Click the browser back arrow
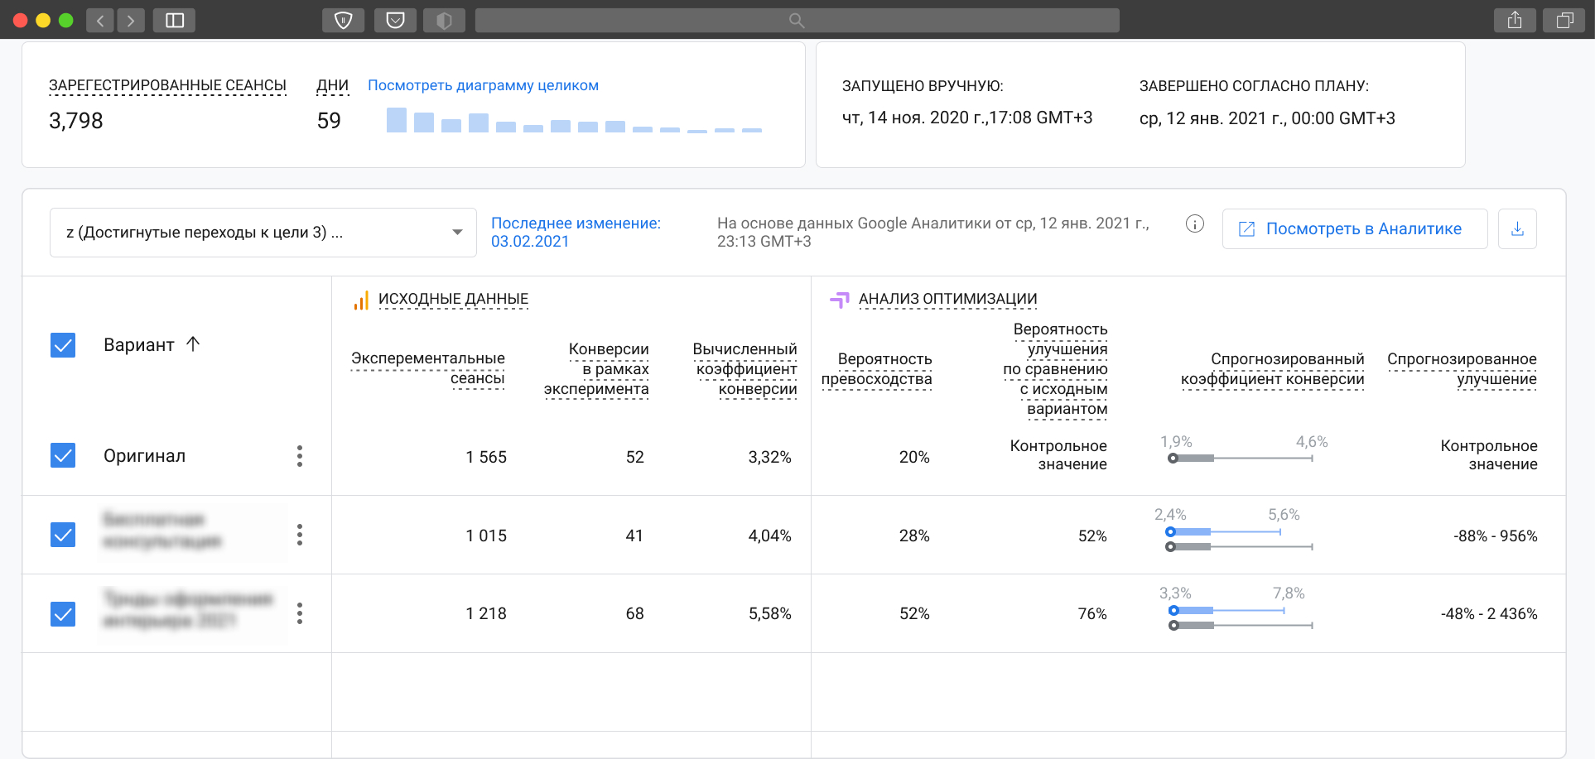This screenshot has width=1595, height=759. [100, 20]
